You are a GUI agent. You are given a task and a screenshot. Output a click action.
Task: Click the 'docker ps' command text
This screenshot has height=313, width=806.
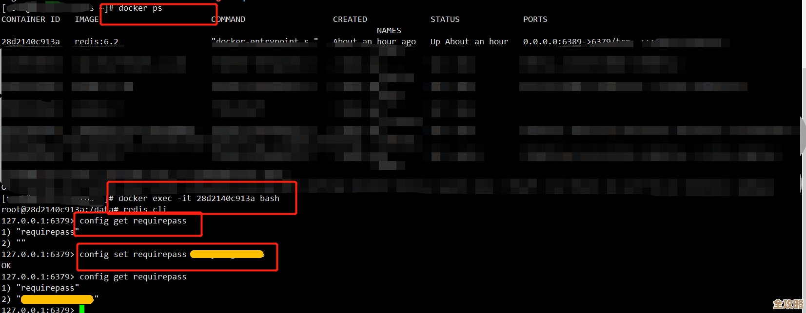click(x=140, y=8)
